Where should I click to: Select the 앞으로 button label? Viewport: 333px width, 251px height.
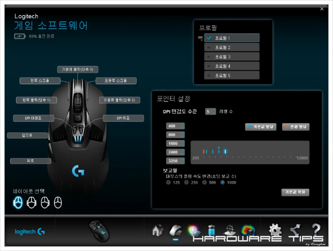pyautogui.click(x=27, y=135)
